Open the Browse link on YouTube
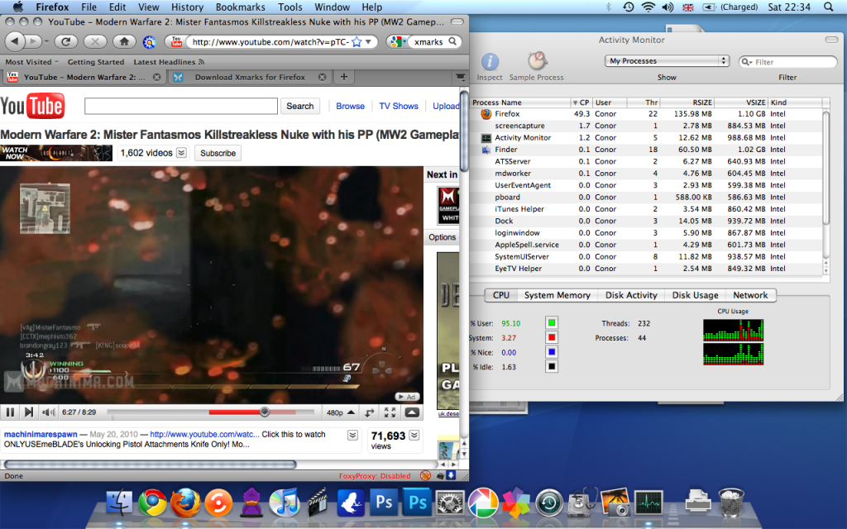 pyautogui.click(x=350, y=107)
